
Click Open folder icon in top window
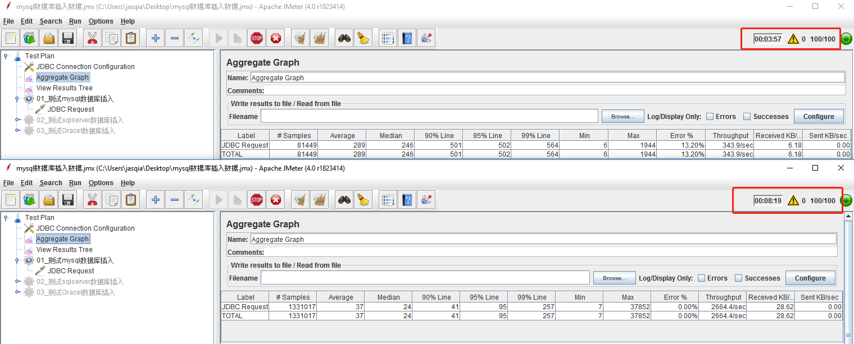(49, 38)
